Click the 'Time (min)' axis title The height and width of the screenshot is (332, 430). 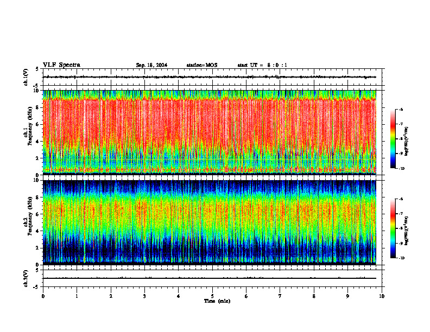pyautogui.click(x=217, y=301)
